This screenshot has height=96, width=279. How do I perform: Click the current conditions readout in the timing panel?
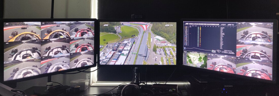click(x=228, y=52)
